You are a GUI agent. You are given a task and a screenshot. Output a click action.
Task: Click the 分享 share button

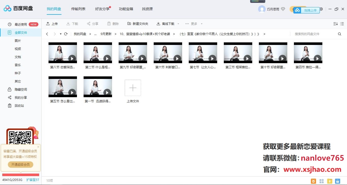coord(92,24)
